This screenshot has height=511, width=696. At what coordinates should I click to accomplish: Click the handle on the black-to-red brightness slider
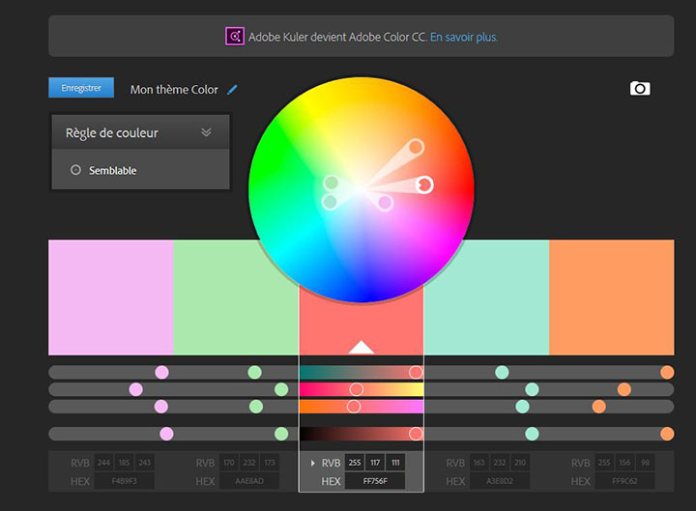click(416, 434)
